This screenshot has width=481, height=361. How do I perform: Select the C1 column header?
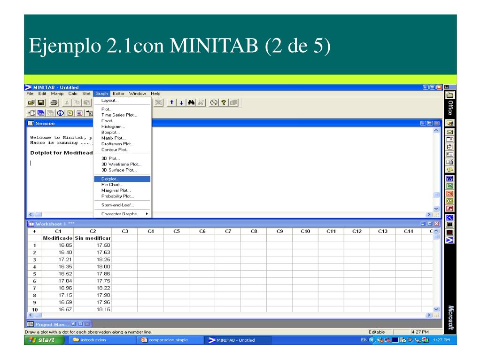point(58,231)
